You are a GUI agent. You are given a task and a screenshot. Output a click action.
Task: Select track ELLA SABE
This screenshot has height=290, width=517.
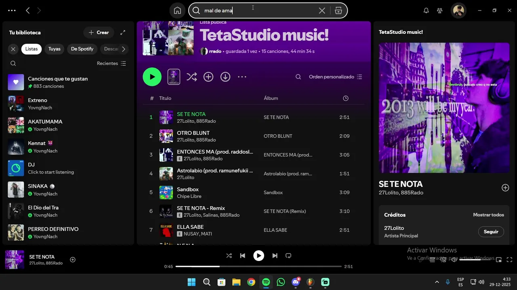pyautogui.click(x=254, y=230)
